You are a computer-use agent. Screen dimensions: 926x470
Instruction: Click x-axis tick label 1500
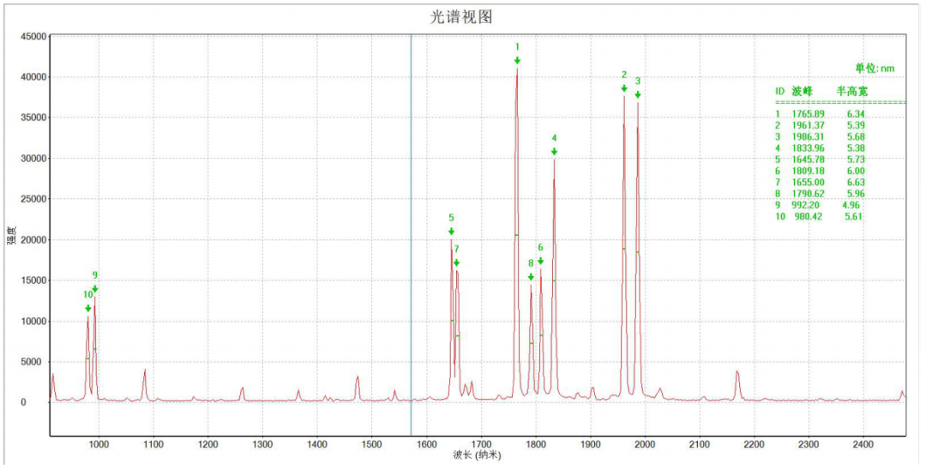tap(371, 443)
